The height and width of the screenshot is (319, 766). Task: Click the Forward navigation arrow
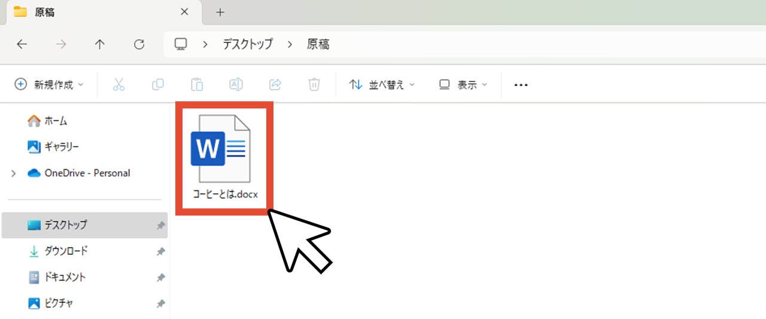[x=61, y=44]
